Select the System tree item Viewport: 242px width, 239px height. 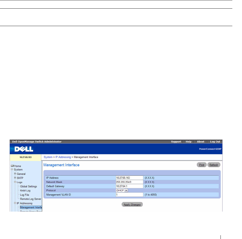(x=18, y=170)
